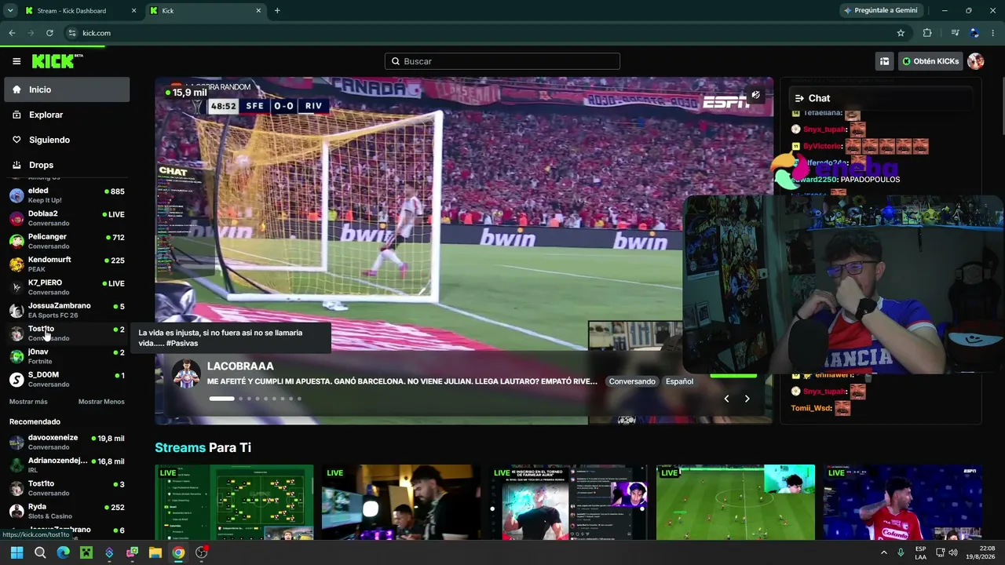This screenshot has width=1005, height=565.
Task: Open the Windows Start menu
Action: (16, 552)
